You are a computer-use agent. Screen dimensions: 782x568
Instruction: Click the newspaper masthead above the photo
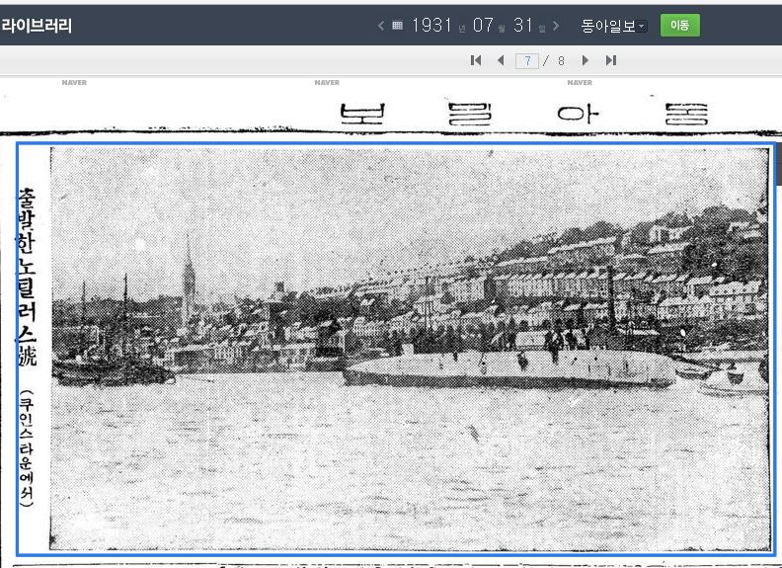click(523, 112)
